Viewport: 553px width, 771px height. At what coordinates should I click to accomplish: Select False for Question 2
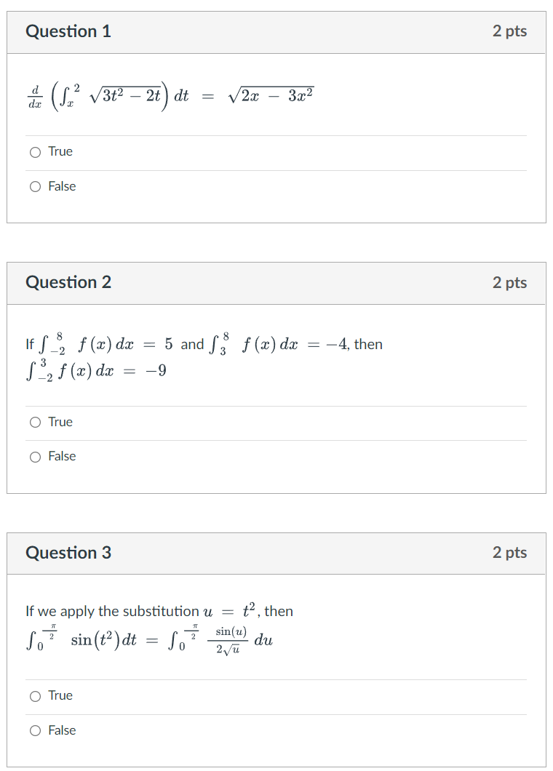[x=35, y=456]
